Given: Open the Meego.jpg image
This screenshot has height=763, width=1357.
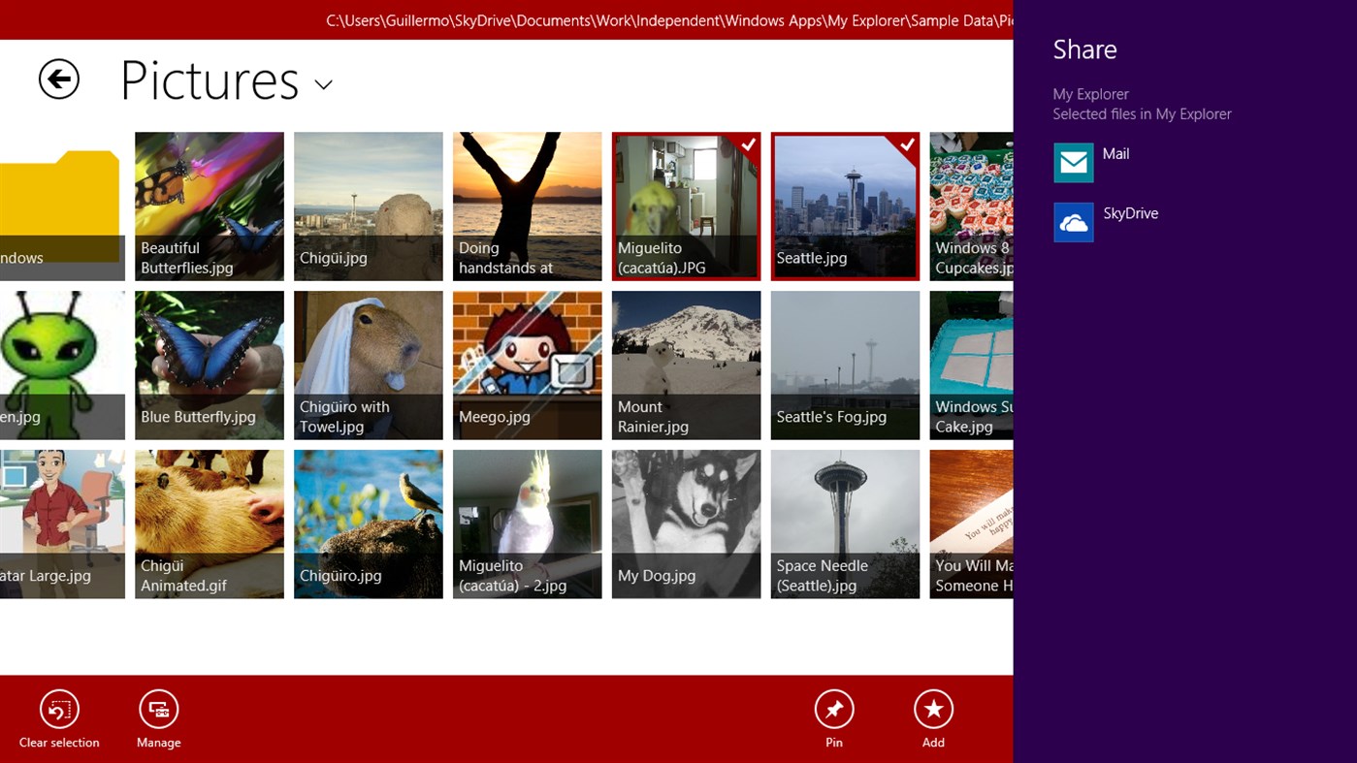Looking at the screenshot, I should click(x=527, y=365).
